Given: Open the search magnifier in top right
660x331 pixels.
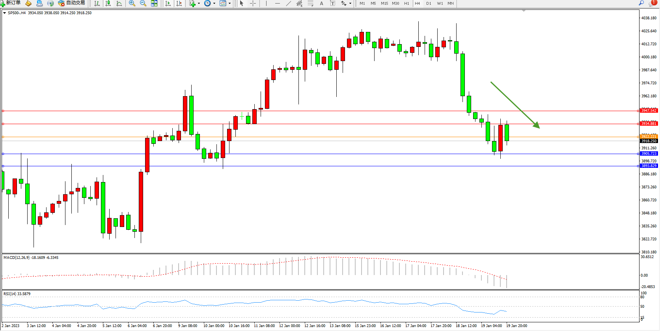Looking at the screenshot, I should click(x=641, y=3).
